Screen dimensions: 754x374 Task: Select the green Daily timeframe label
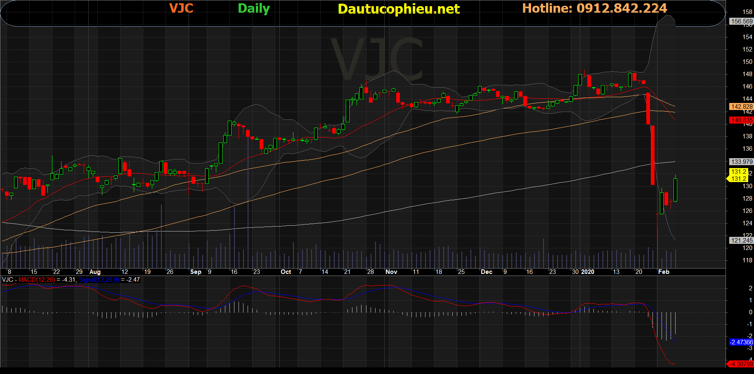pos(253,8)
